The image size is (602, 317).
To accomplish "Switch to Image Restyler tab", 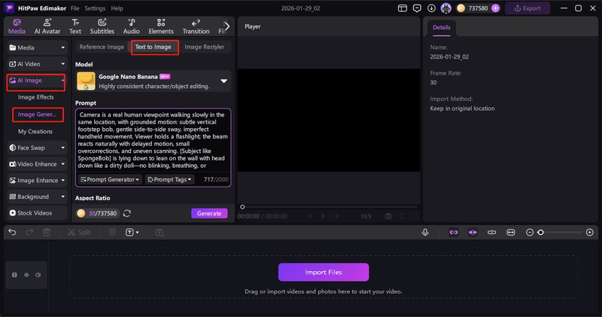I will point(204,47).
